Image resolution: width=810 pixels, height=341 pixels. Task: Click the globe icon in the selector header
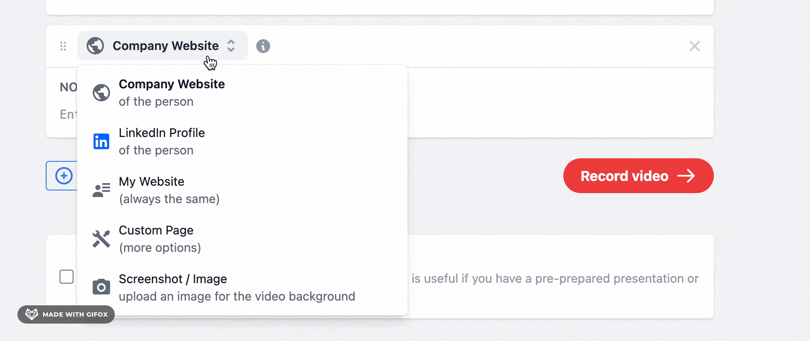pos(95,46)
